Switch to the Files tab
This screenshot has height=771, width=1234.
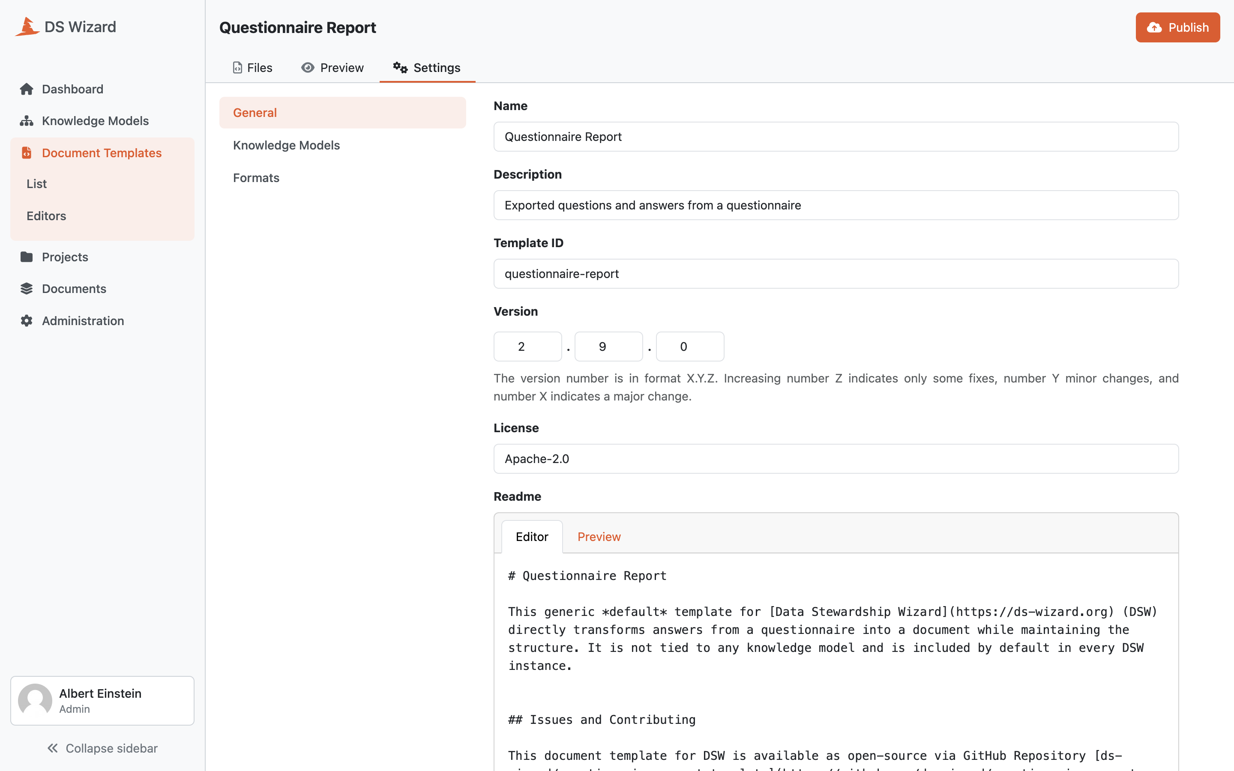click(x=252, y=68)
